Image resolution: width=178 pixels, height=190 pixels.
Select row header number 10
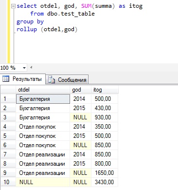8,182
